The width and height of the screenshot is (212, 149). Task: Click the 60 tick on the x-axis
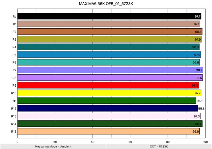(x=130, y=142)
